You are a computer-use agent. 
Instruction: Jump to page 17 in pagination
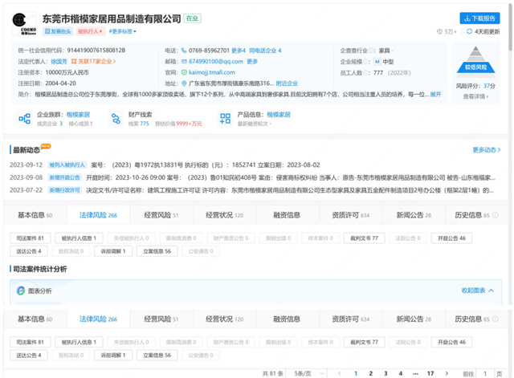(x=430, y=373)
